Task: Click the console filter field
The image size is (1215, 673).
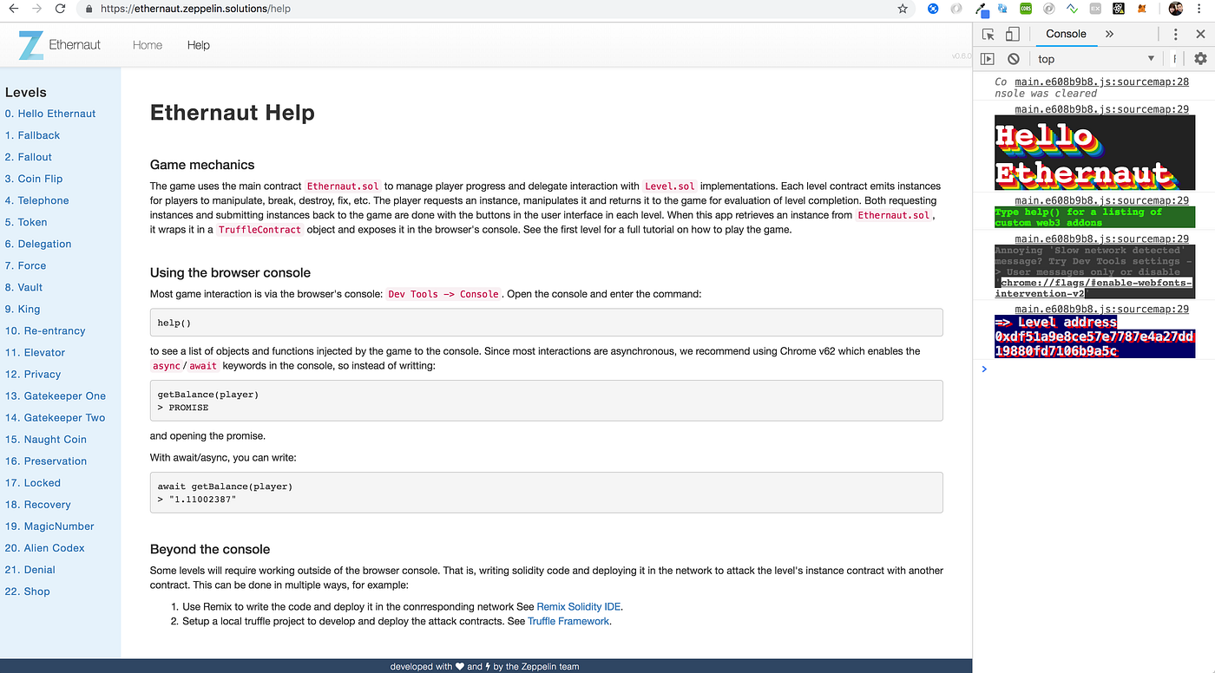Action: point(1175,59)
